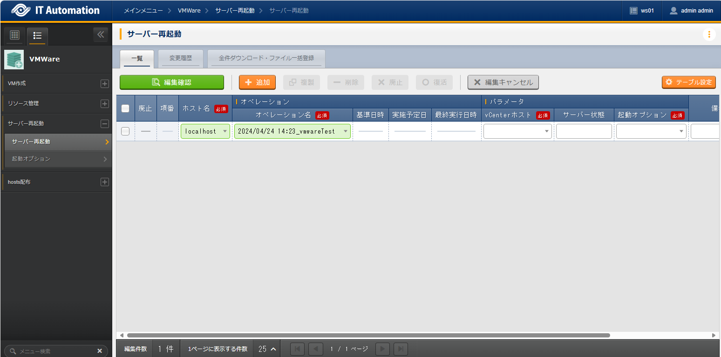Collapse the sidebar with double-chevron icon
This screenshot has height=357, width=721.
tap(101, 34)
